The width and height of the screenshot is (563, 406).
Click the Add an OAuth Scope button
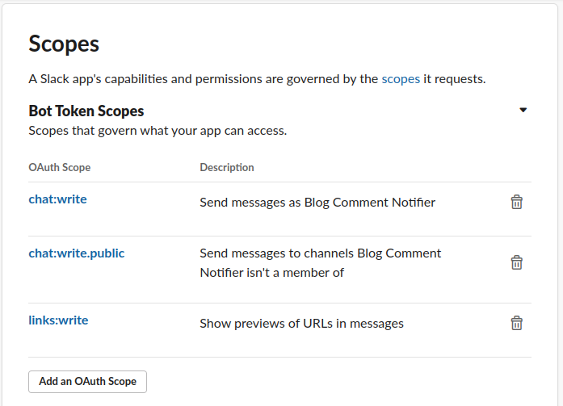click(x=87, y=382)
